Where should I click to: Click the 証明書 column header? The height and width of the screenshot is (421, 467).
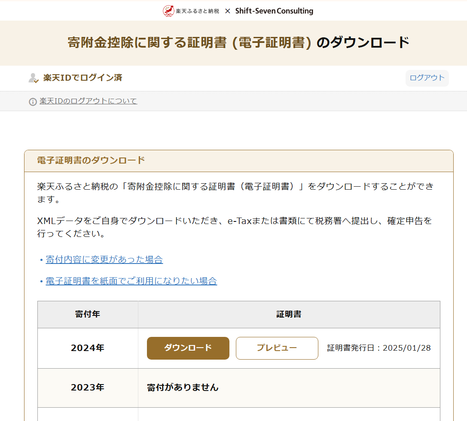(289, 315)
